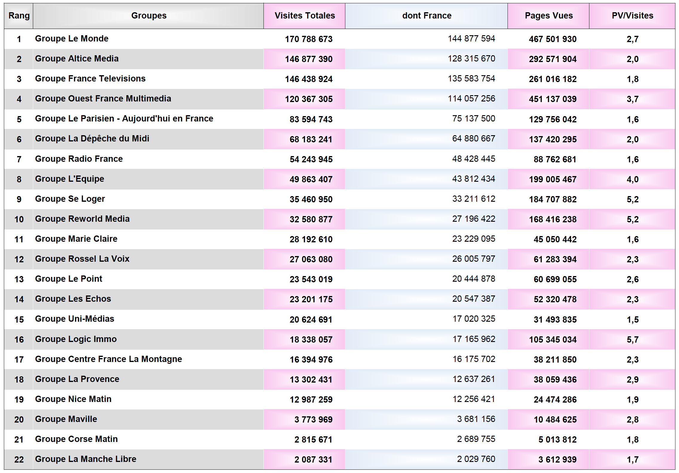The height and width of the screenshot is (473, 679).
Task: Select the Groupe Le Monde row name
Action: click(x=72, y=39)
